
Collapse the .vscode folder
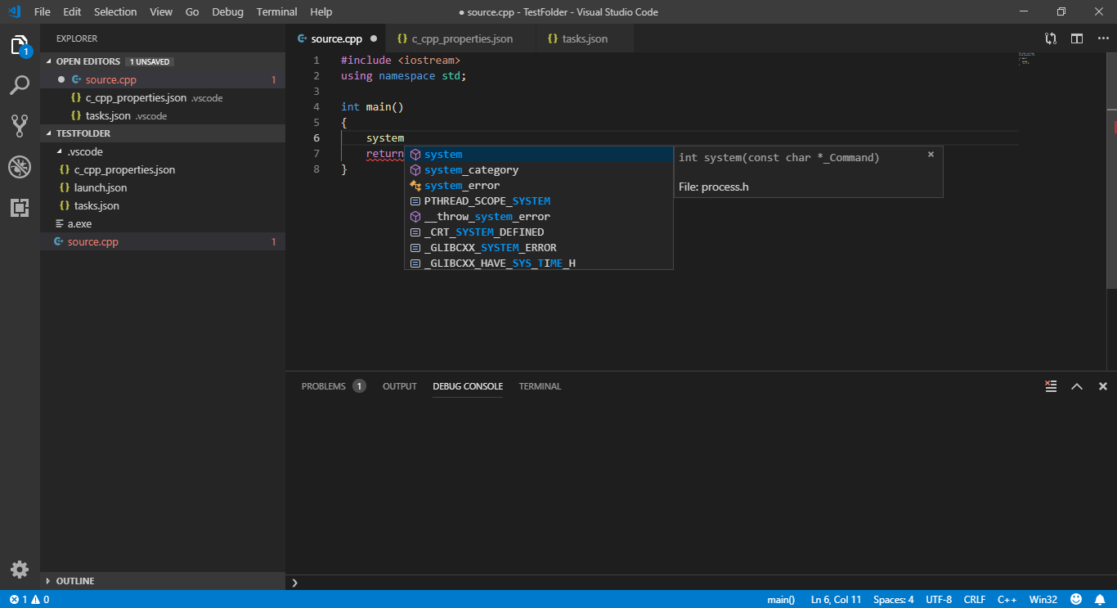pyautogui.click(x=84, y=151)
